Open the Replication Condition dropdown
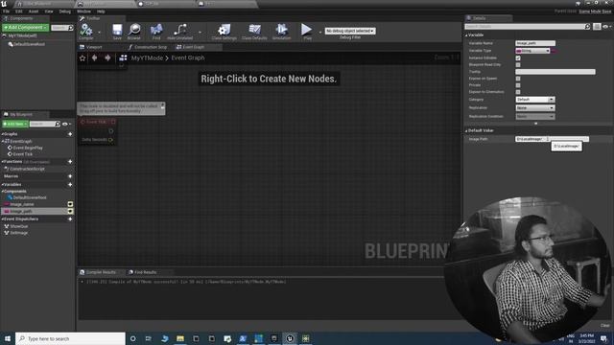The image size is (614, 345). (535, 117)
